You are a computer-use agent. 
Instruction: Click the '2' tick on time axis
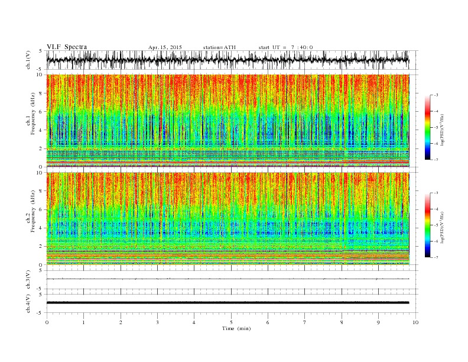coord(121,322)
